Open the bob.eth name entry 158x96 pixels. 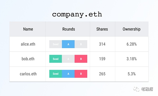(28, 59)
